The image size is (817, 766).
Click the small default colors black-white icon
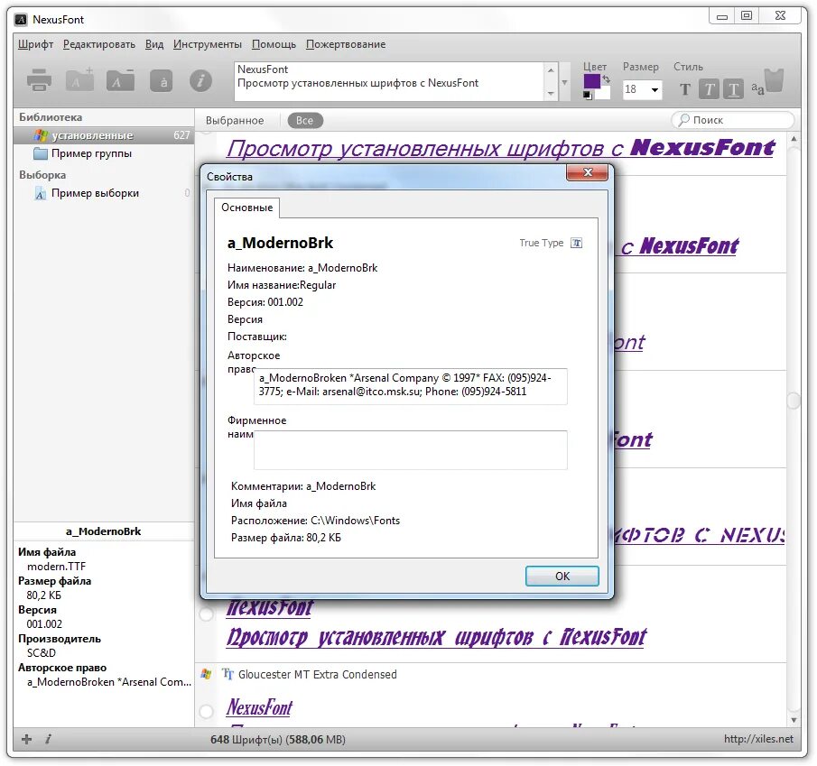588,96
